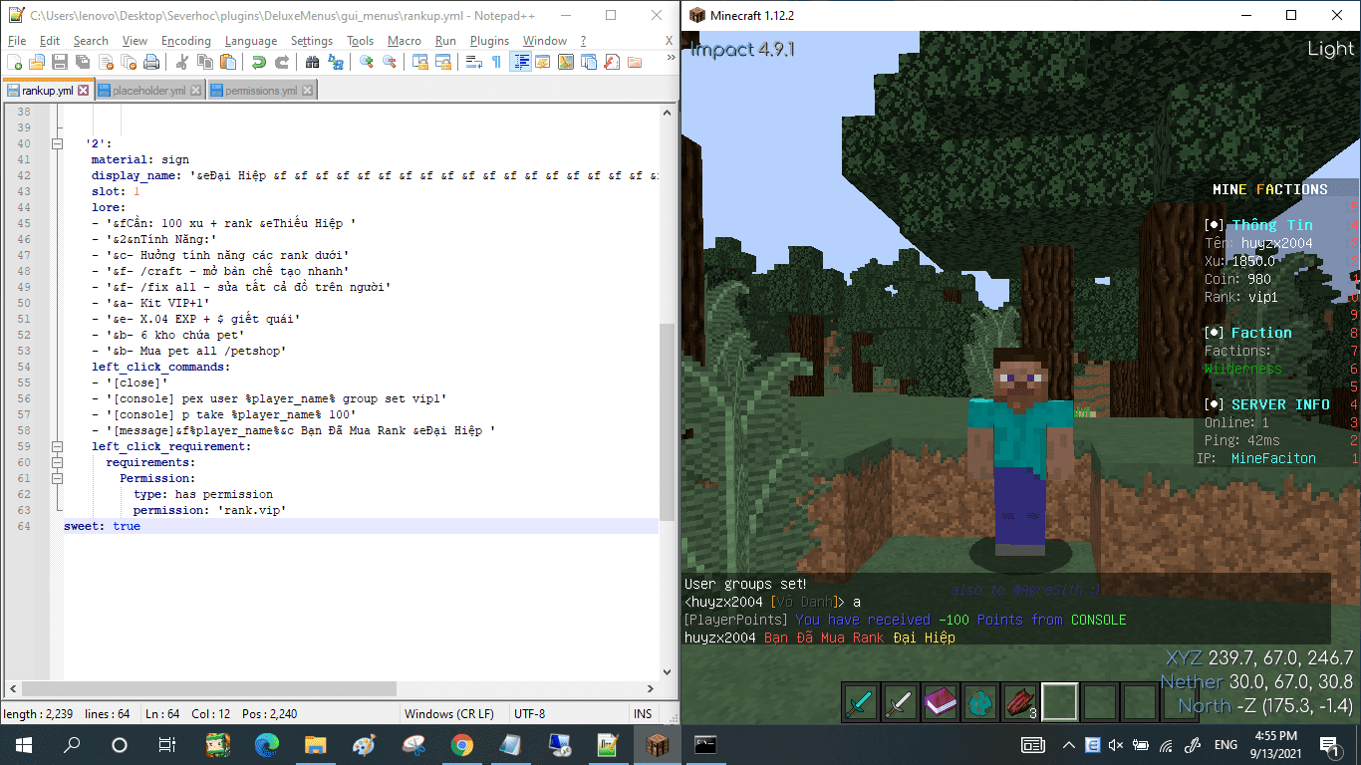This screenshot has width=1361, height=765.
Task: Open Task View on the taskbar
Action: [x=167, y=744]
